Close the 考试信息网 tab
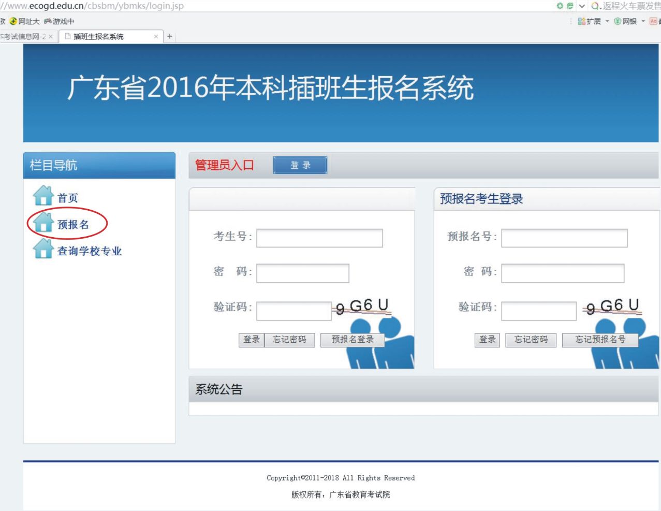This screenshot has width=661, height=511. pyautogui.click(x=50, y=36)
